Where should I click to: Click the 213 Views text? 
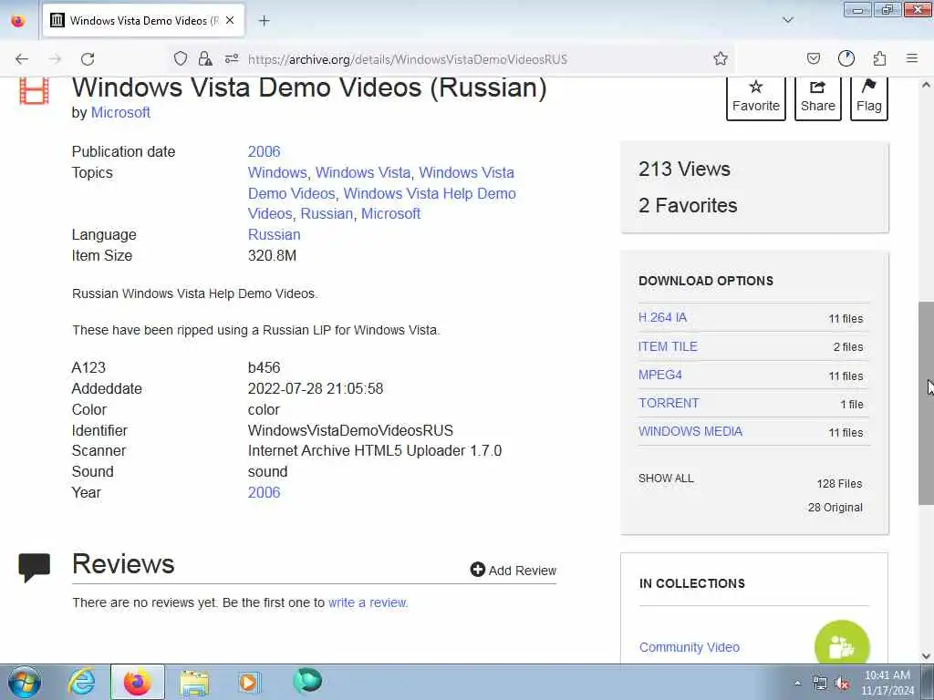click(684, 169)
